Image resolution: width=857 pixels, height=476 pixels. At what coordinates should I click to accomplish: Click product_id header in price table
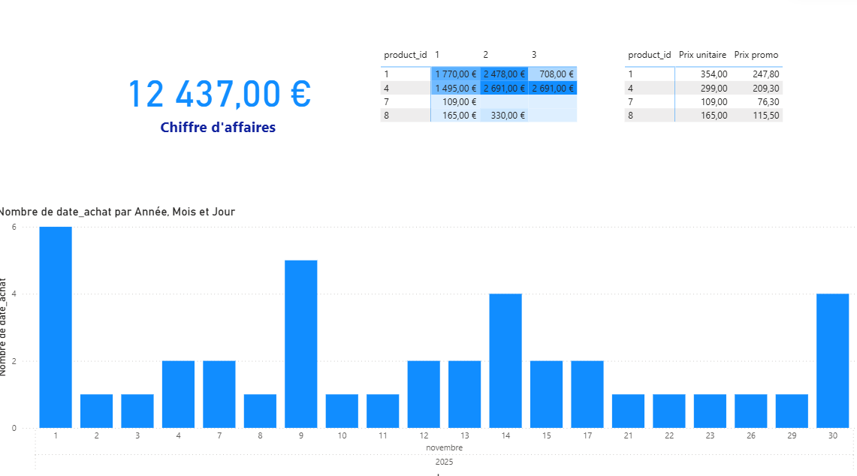tap(649, 55)
